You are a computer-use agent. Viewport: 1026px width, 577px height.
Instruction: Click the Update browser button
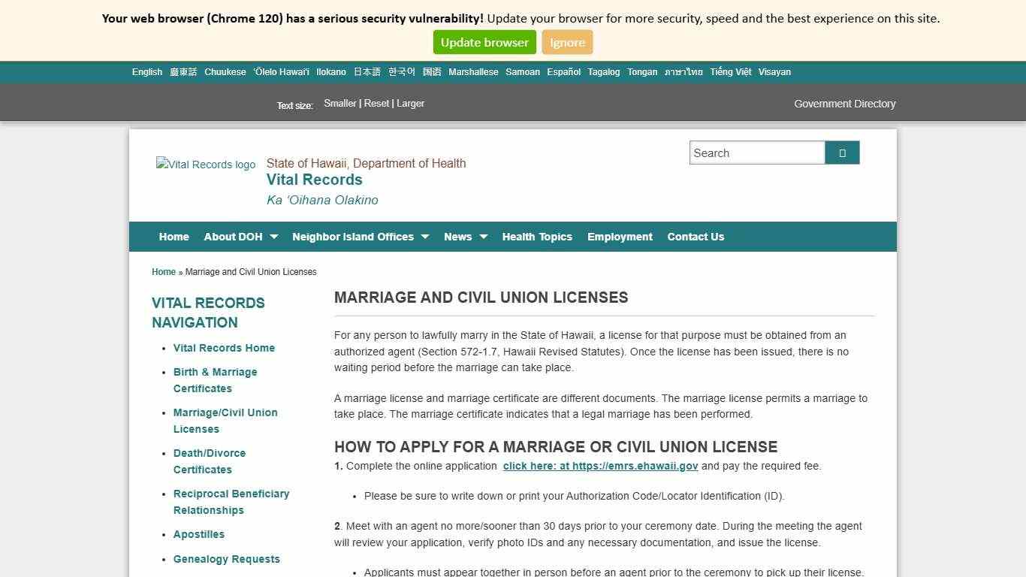[x=484, y=42]
